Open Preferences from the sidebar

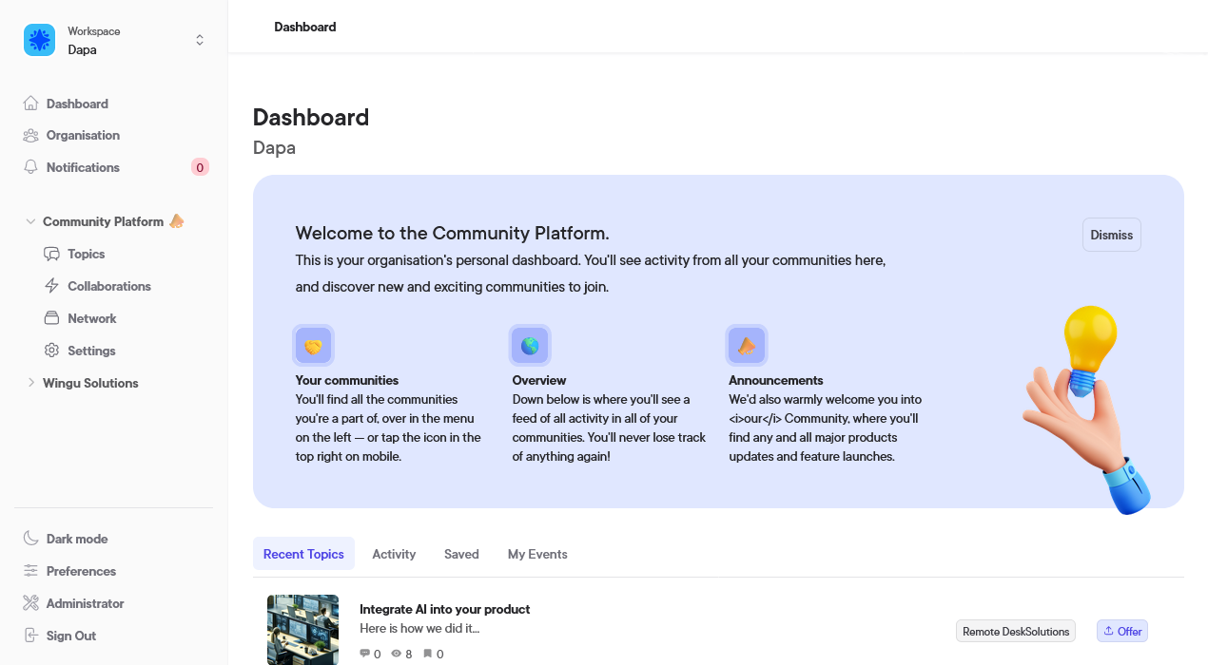[x=81, y=571]
